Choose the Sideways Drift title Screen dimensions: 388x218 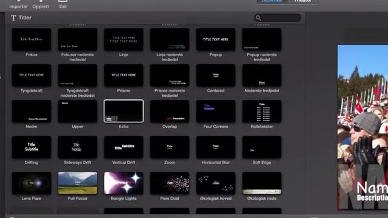tap(78, 147)
